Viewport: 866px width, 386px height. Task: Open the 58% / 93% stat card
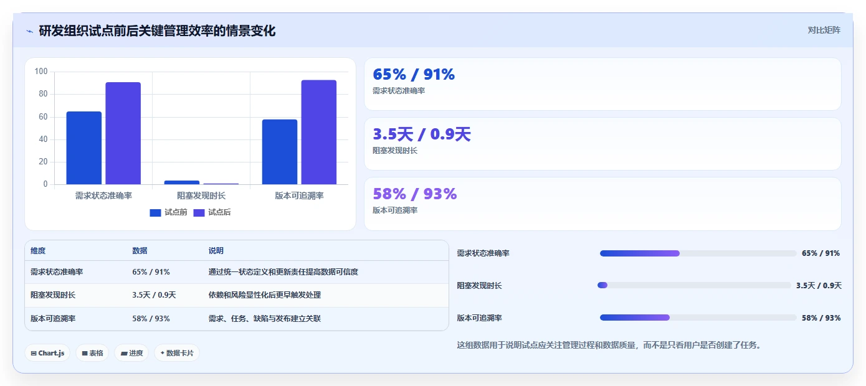(602, 204)
